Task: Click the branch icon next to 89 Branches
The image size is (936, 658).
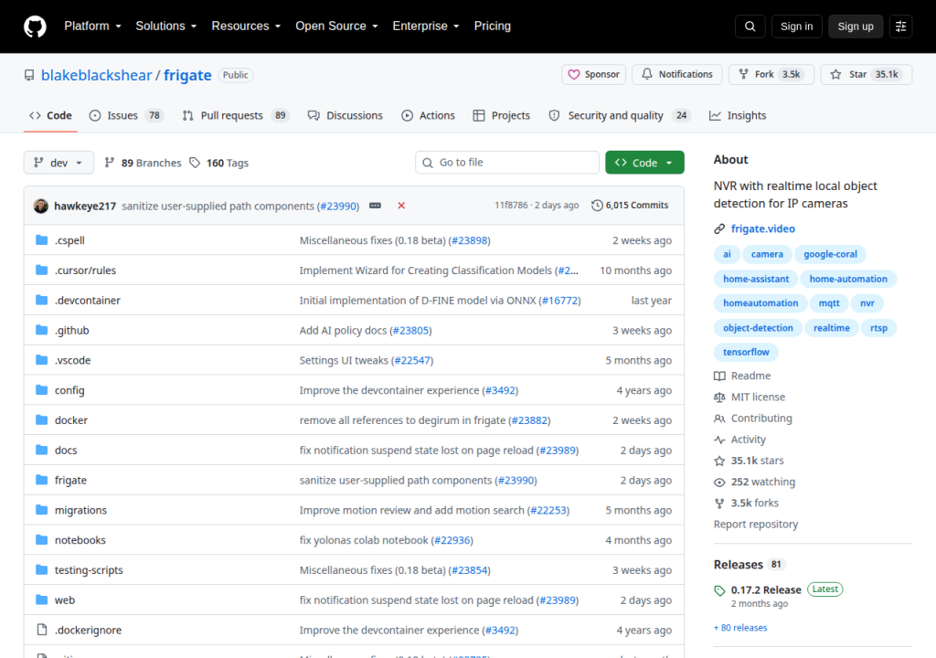Action: pos(110,163)
